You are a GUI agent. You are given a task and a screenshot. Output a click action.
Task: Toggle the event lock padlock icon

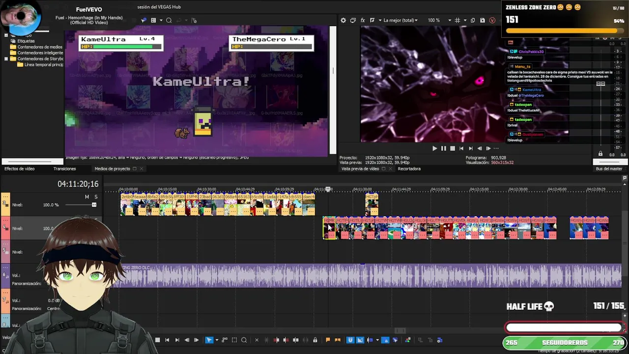pos(315,340)
